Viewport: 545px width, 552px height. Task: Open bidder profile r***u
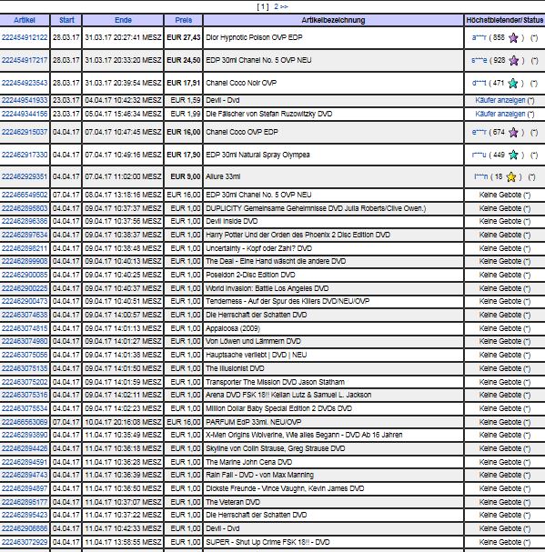[x=479, y=155]
